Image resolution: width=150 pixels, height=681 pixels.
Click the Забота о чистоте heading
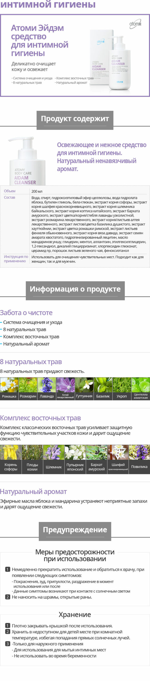click(26, 313)
